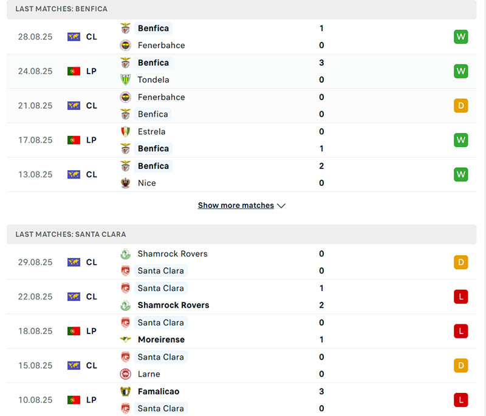Screen dimensions: 486x416
Task: Click the Shamrock Rovers crest on 29.08.25
Action: tap(126, 254)
